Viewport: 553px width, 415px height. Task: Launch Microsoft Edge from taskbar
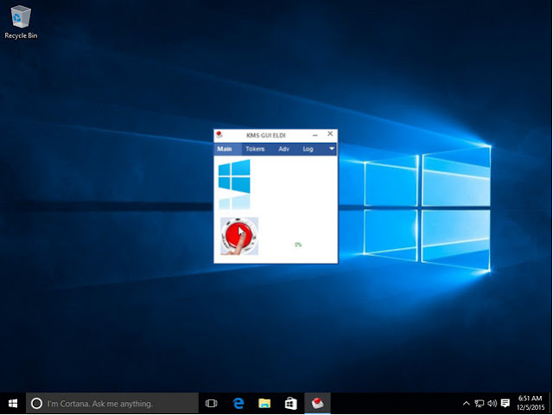(x=238, y=404)
